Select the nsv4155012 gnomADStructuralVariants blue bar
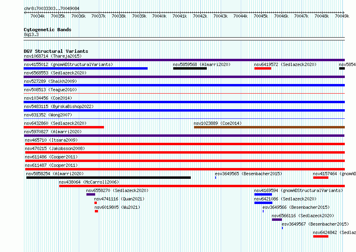 (x=86, y=68)
